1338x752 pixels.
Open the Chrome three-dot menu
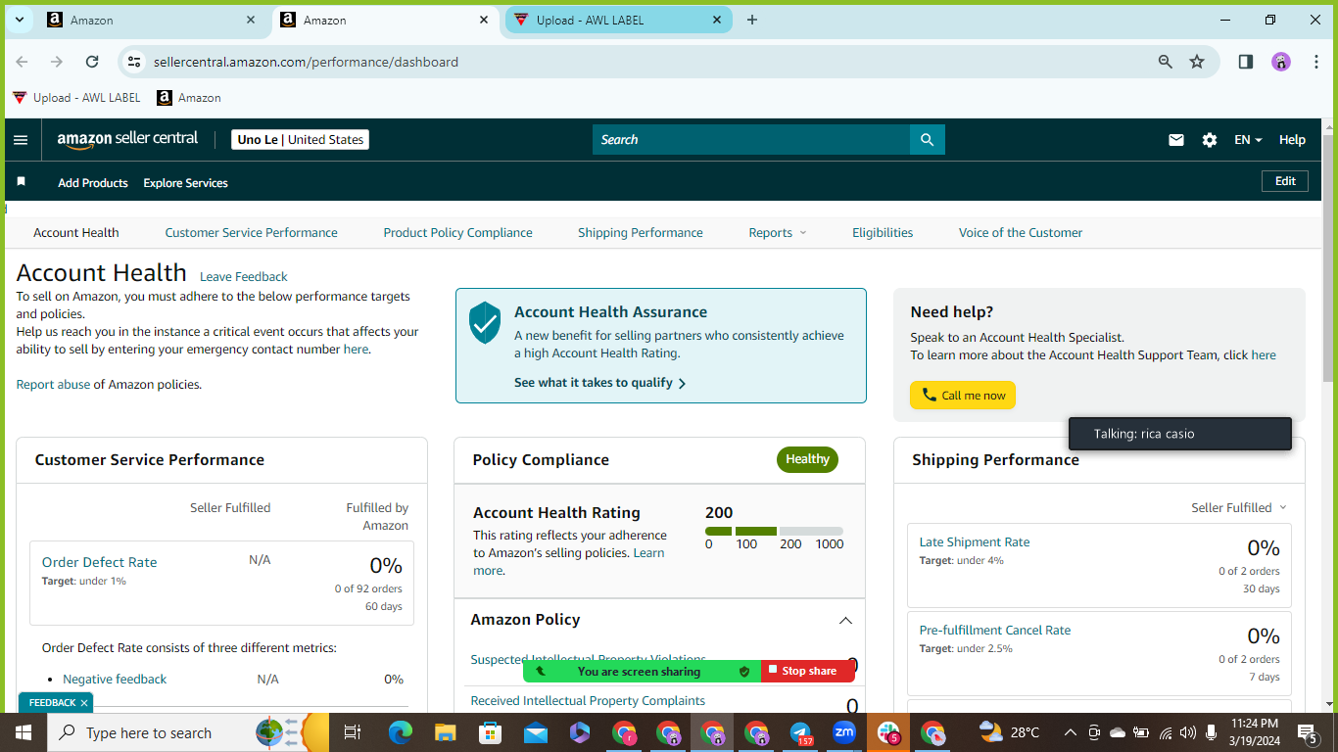1317,62
